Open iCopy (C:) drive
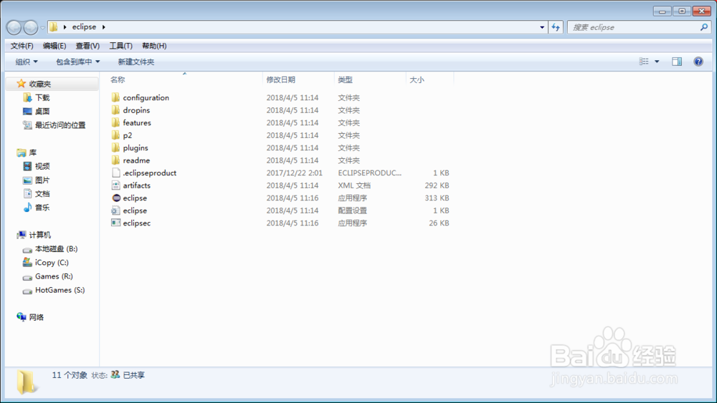The image size is (717, 403). point(52,263)
